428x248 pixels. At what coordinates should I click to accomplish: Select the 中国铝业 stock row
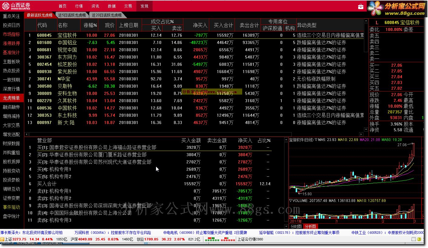point(194,42)
